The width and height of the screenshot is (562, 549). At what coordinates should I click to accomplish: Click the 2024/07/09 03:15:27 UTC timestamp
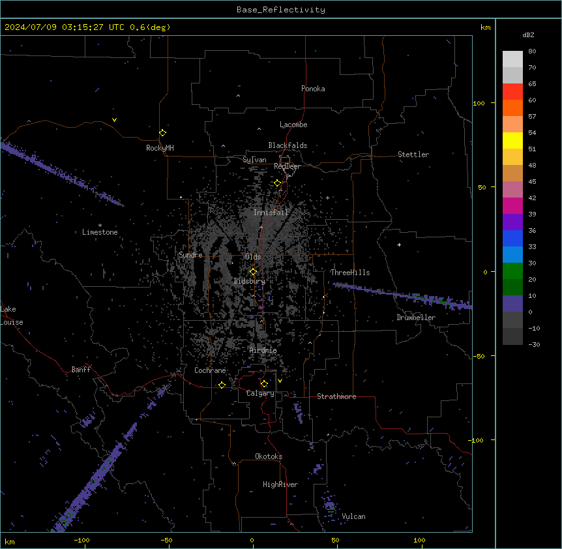point(65,27)
